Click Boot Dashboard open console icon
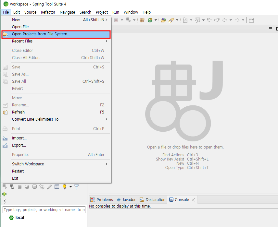 click(34, 187)
